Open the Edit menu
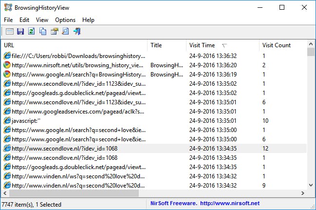Screen dimensions: 316x210 click(x=24, y=20)
